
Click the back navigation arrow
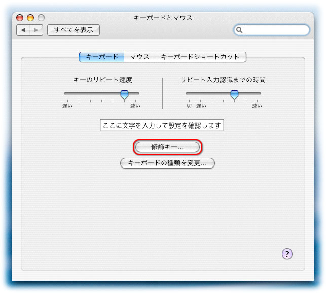point(23,30)
